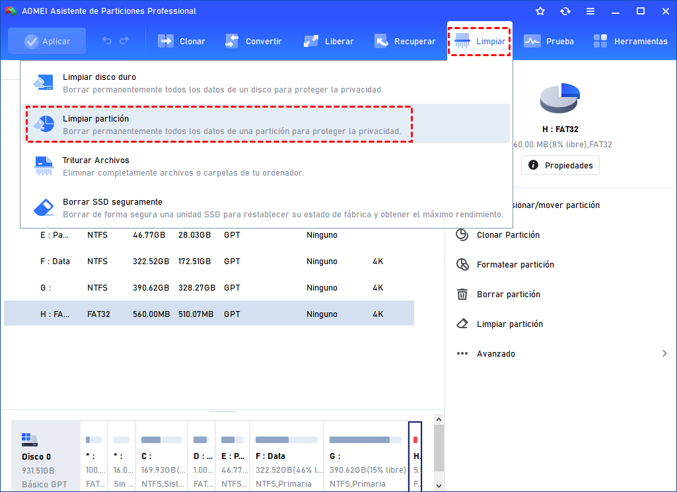Click the Convertir toolbar icon
This screenshot has height=492, width=677.
[x=232, y=41]
